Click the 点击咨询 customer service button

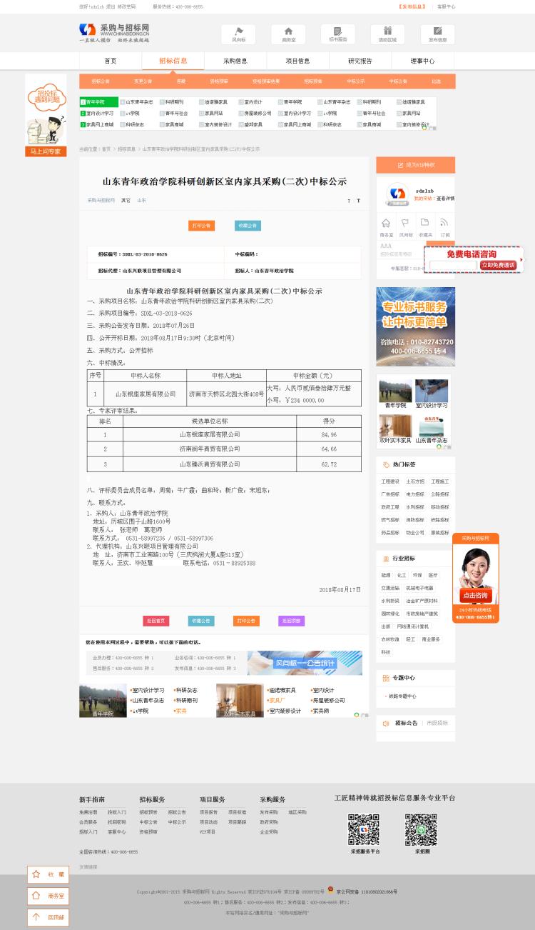tap(475, 596)
